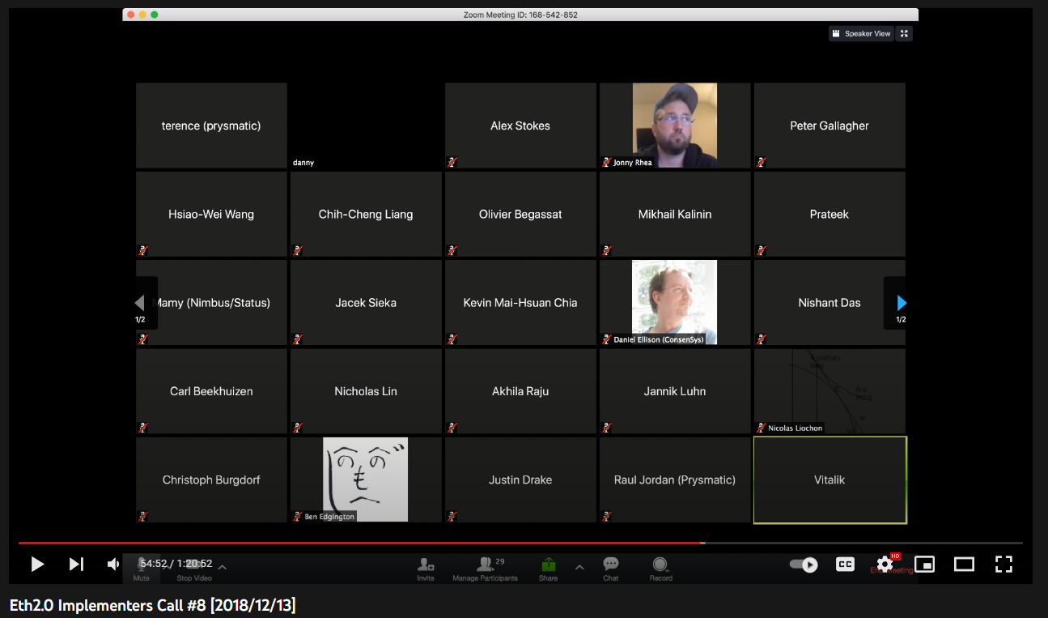Open Manage Participants panel
Screen dimensions: 1048x618
click(x=485, y=566)
